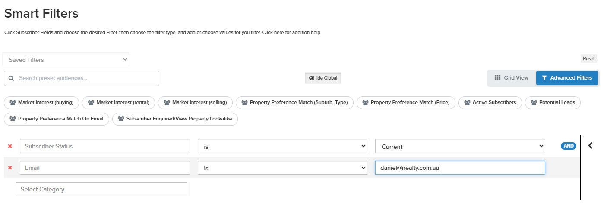Focus the Search preset audiences box
The image size is (607, 209).
86,78
